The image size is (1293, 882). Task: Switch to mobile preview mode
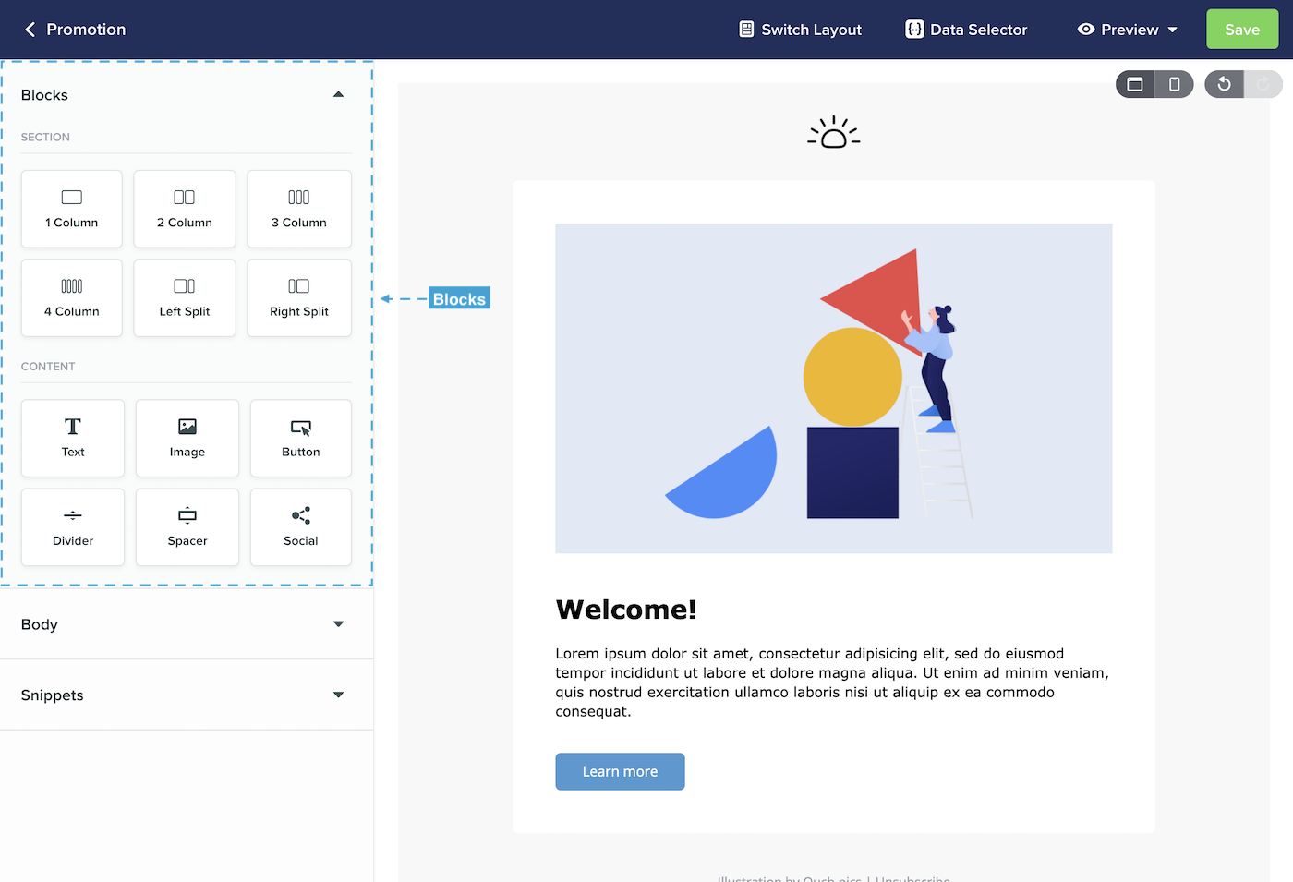[1174, 83]
